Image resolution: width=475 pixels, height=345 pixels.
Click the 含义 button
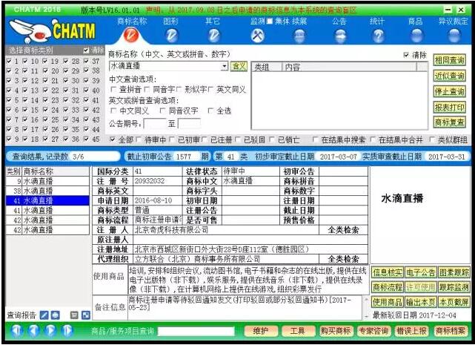[x=239, y=66]
